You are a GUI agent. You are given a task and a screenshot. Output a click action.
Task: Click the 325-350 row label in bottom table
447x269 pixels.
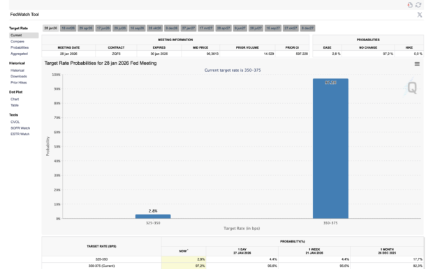(x=101, y=259)
